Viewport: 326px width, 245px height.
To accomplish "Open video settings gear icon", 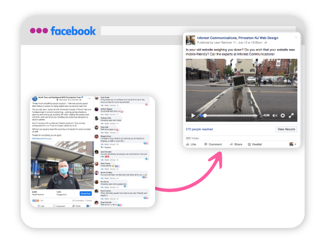I will click(x=283, y=115).
